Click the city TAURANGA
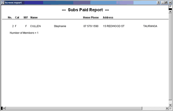The height and width of the screenshot is (111, 173). tap(150, 26)
